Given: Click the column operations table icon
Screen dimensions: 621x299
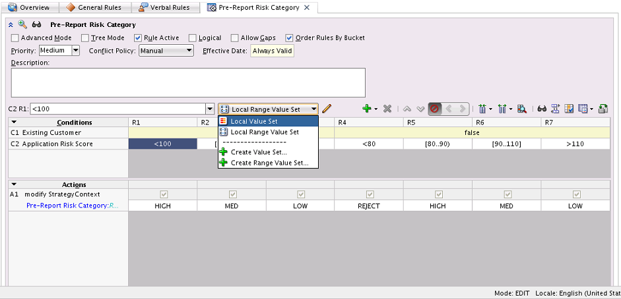Looking at the screenshot, I should (x=503, y=109).
